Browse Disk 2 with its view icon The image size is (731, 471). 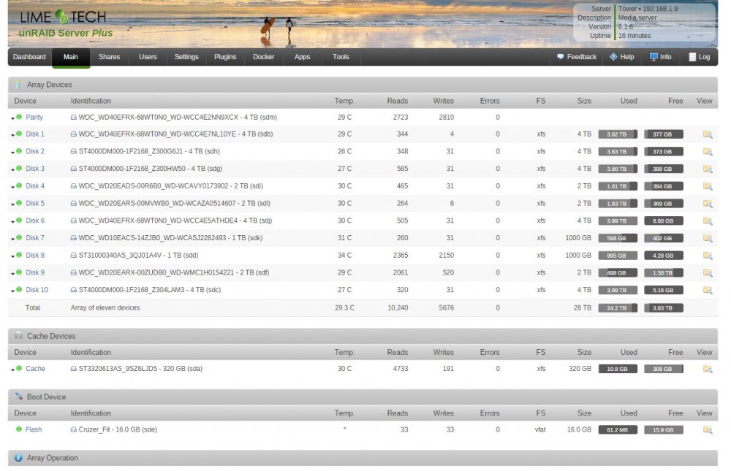click(x=707, y=152)
